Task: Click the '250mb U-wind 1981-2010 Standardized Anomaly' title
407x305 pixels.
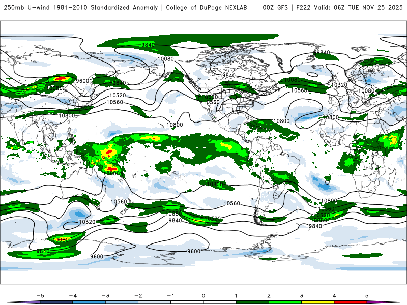Action: coord(81,8)
